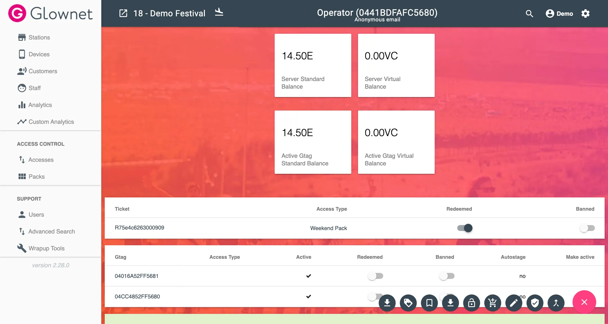Click the merge arrows floating button
Image resolution: width=608 pixels, height=324 pixels.
[x=556, y=303]
